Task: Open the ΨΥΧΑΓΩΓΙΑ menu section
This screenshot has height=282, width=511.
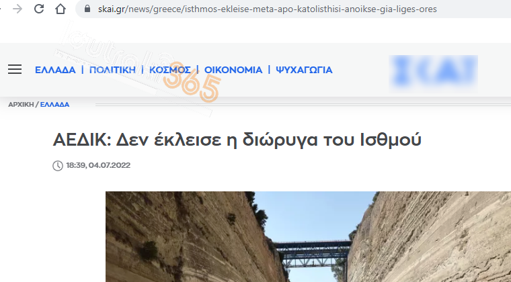Action: point(304,70)
